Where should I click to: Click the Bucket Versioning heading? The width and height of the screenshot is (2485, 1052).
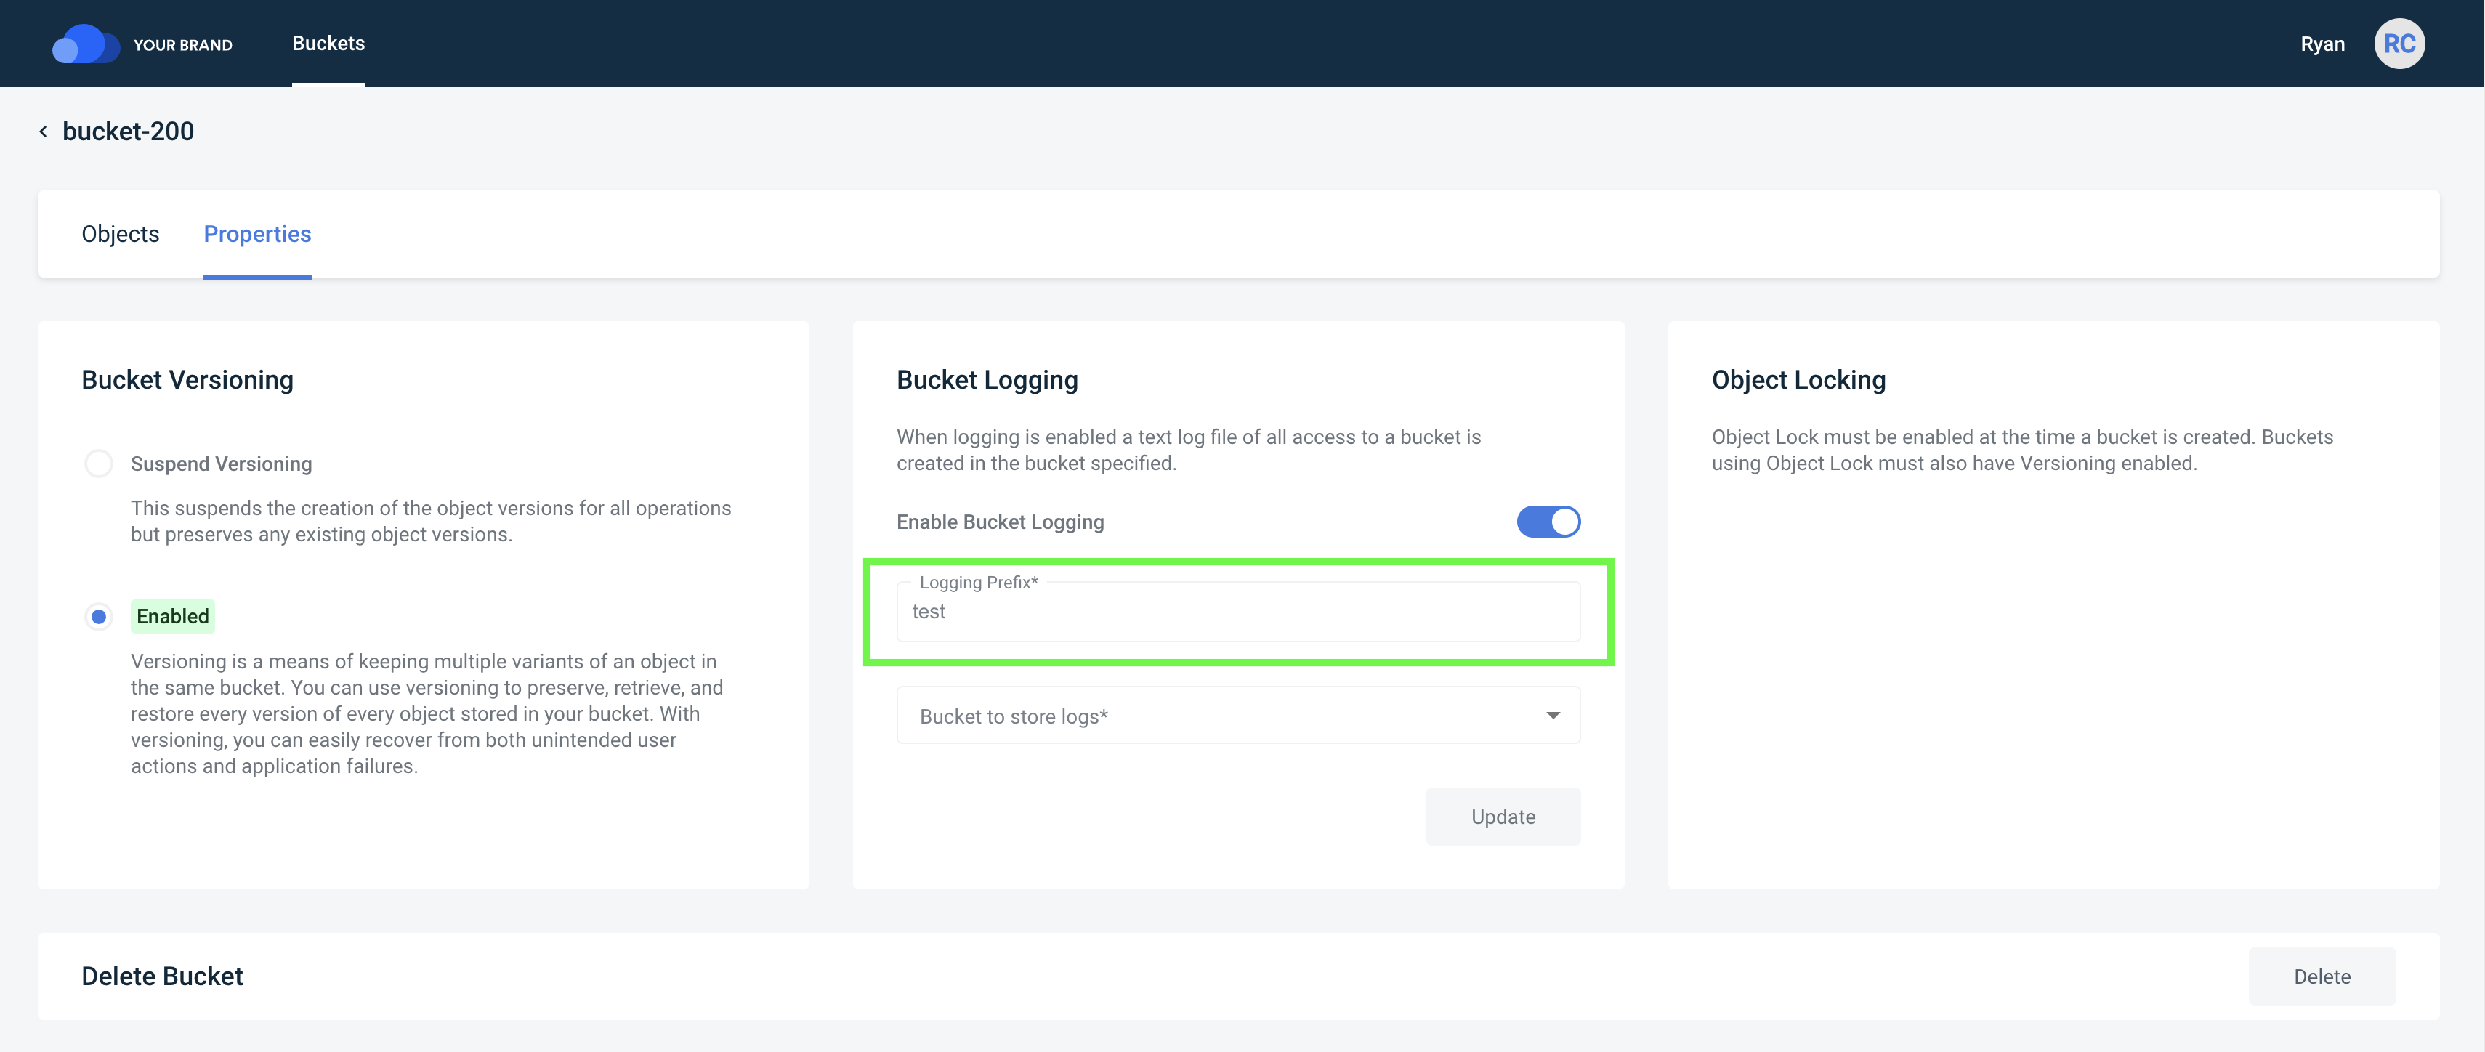point(187,380)
